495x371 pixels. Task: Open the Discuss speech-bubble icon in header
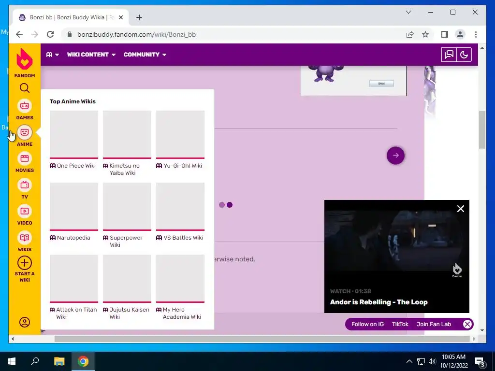tap(449, 55)
